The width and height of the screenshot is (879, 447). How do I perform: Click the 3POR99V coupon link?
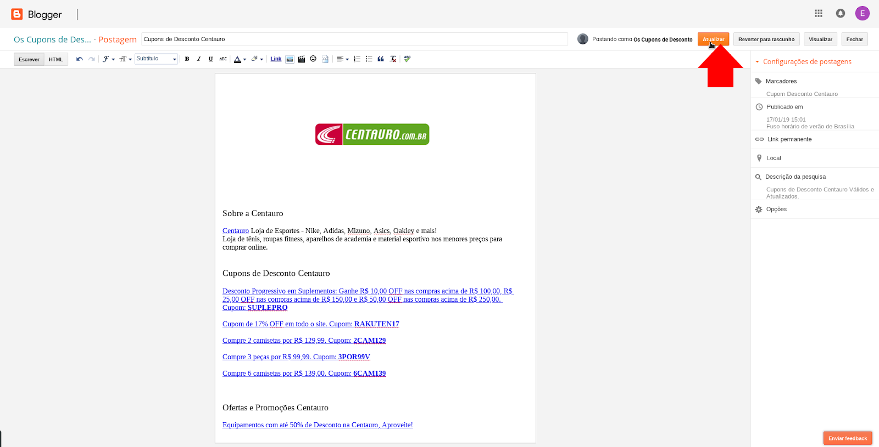click(x=354, y=357)
